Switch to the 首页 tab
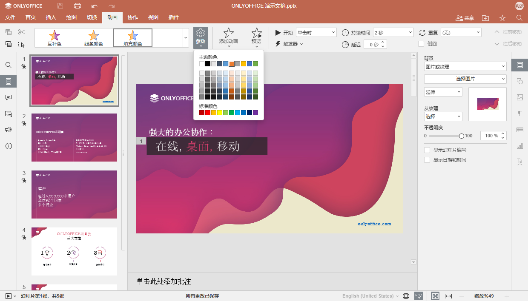 (31, 17)
